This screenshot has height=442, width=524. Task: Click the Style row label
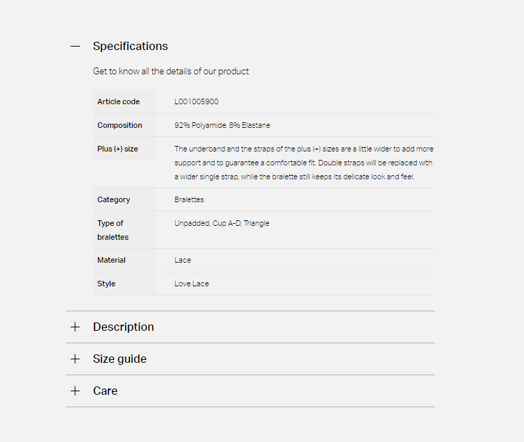pyautogui.click(x=106, y=284)
